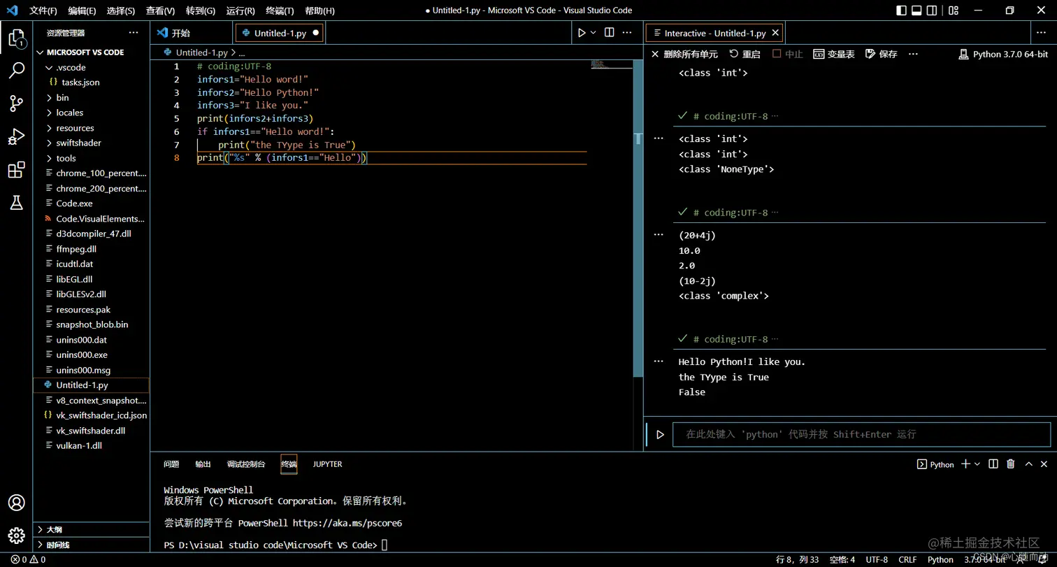Open the 查看(V) menu
This screenshot has width=1057, height=567.
pyautogui.click(x=160, y=10)
